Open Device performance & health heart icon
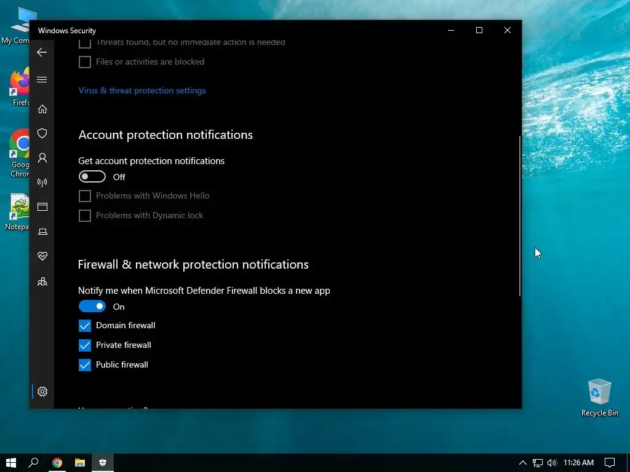Screen dimensions: 630x472 [x=42, y=256]
